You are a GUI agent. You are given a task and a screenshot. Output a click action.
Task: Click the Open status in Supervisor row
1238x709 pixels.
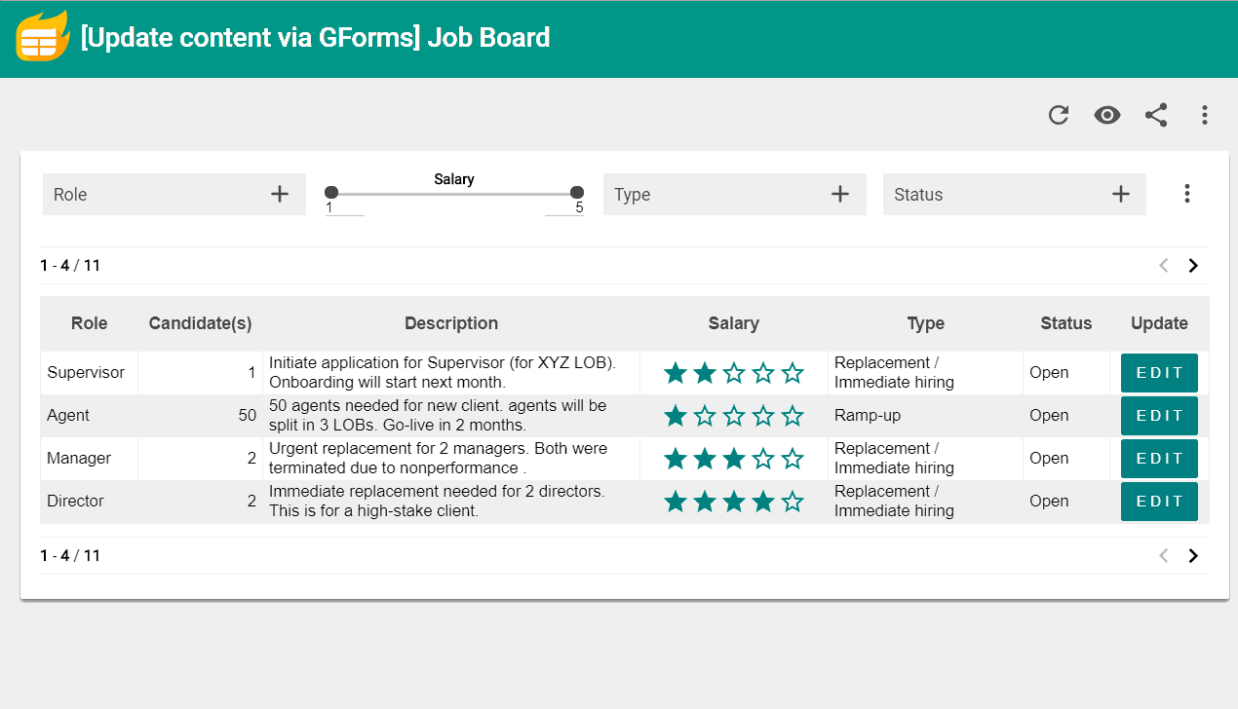tap(1049, 373)
